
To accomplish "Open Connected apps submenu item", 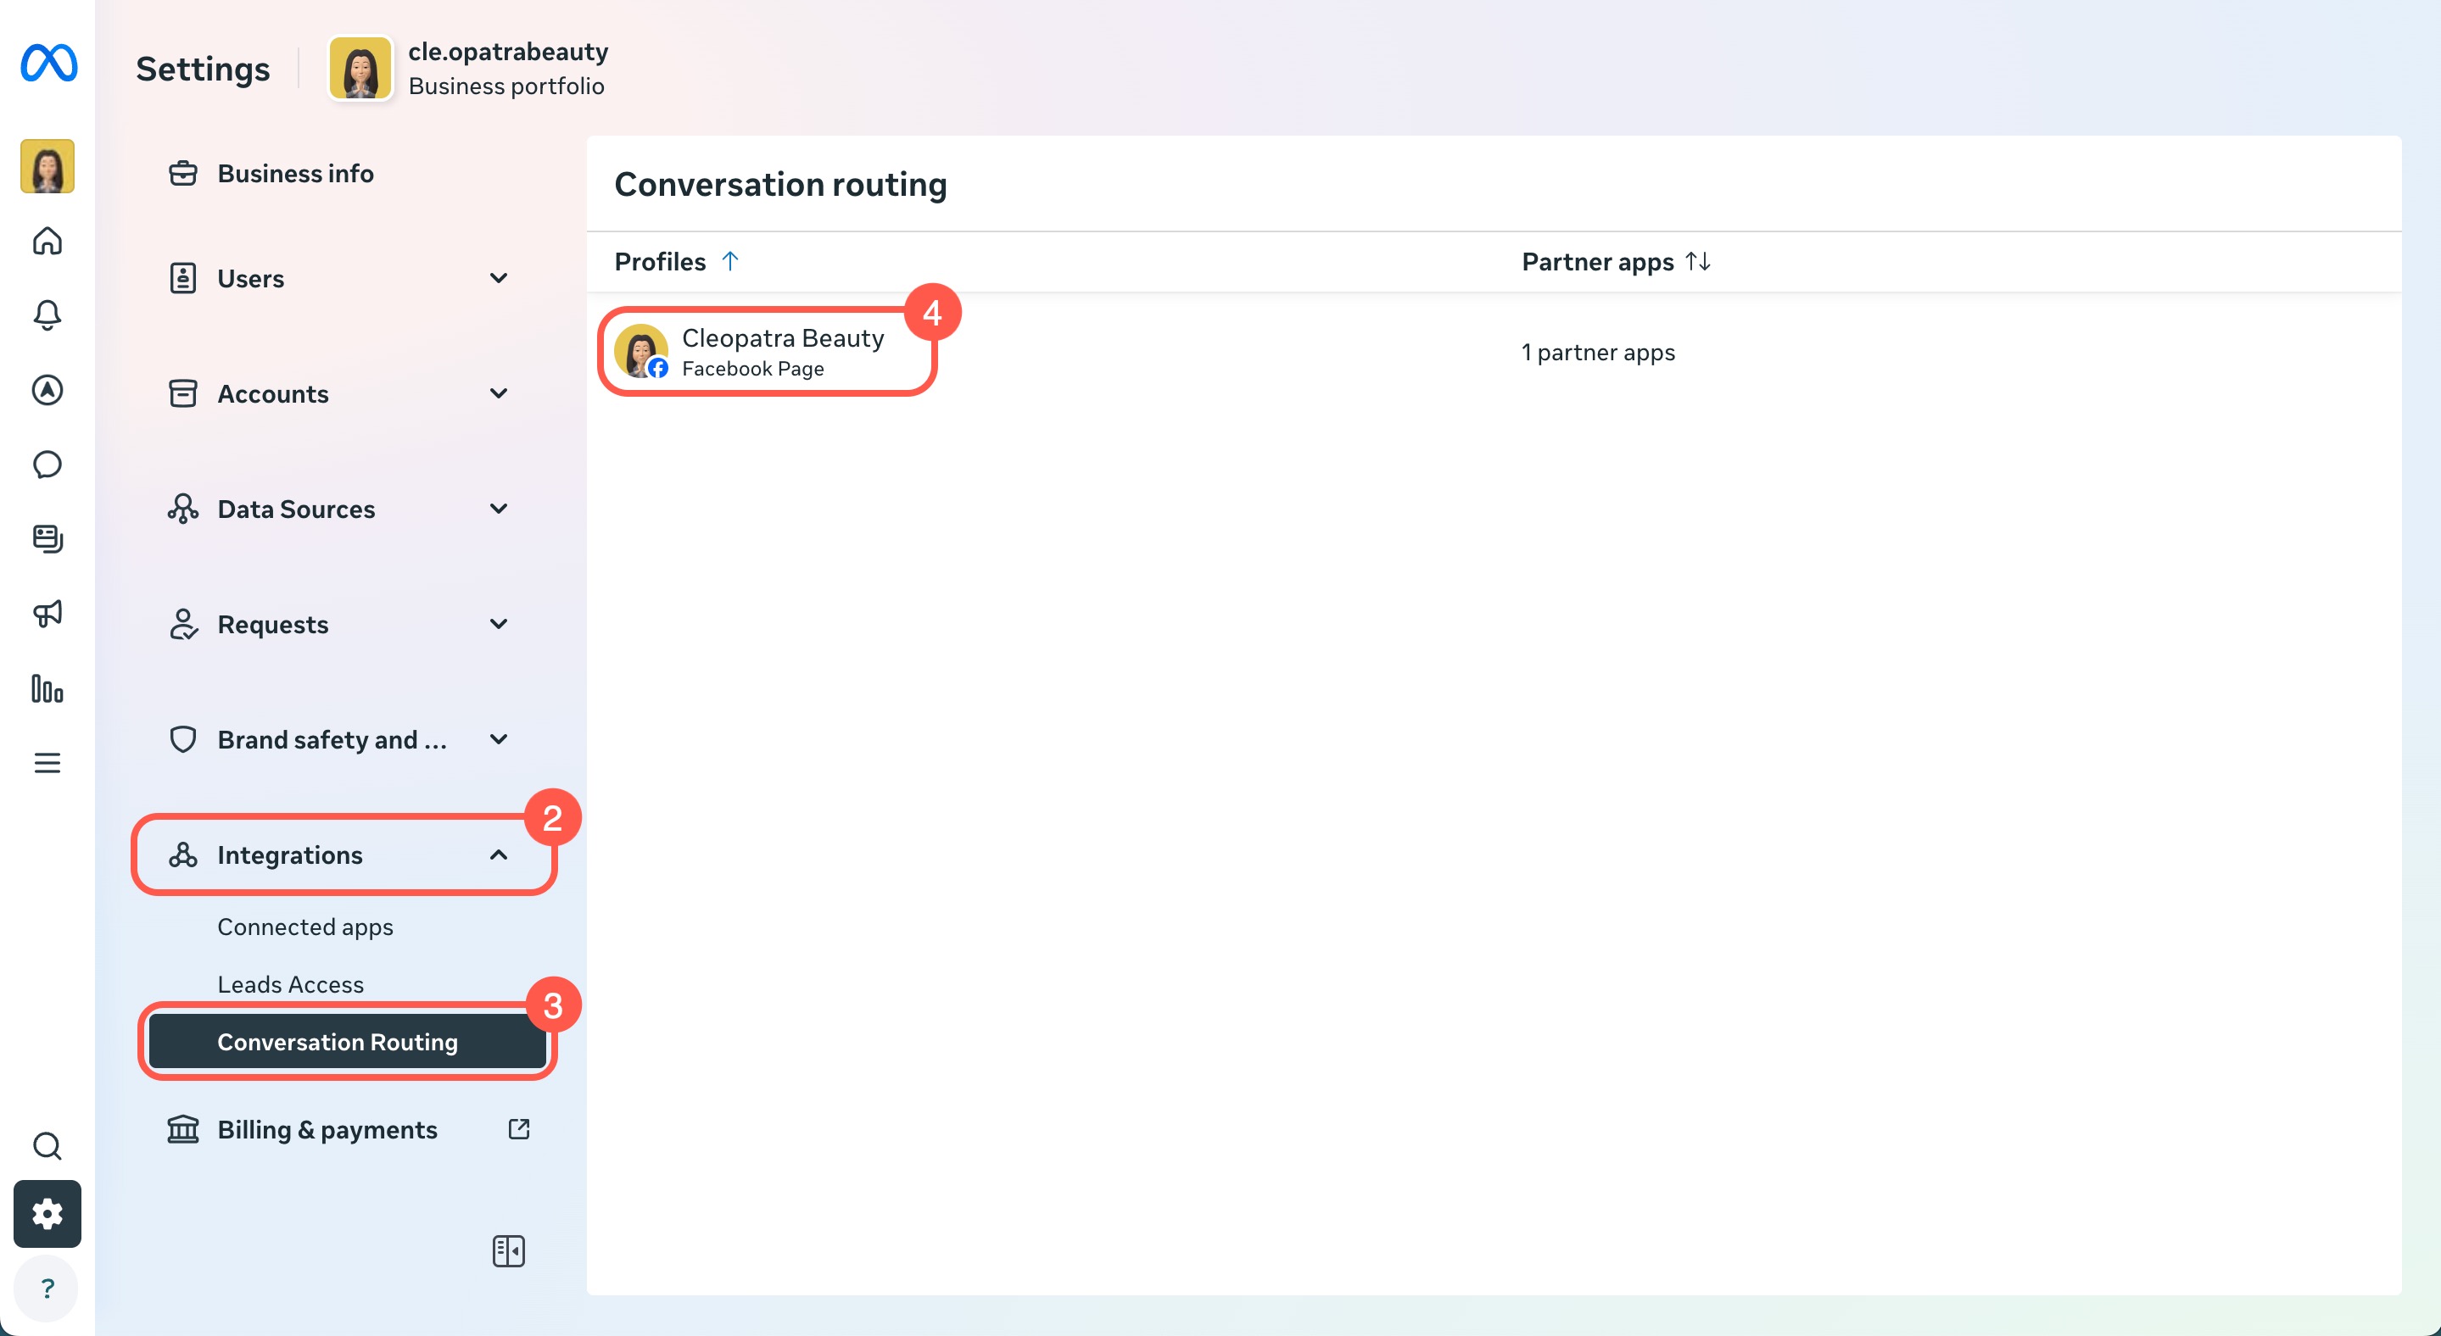I will 305,927.
